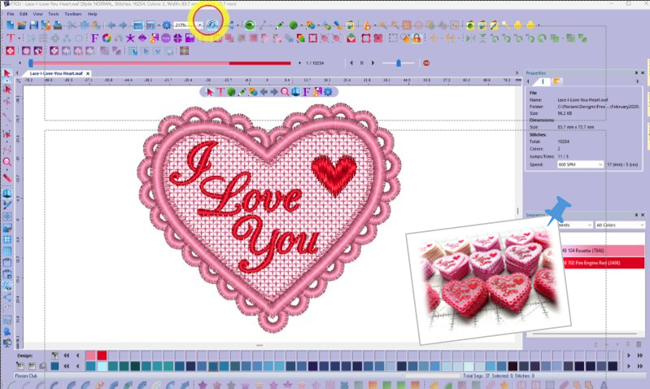Click the purple F font icon in second toolbar

pyautogui.click(x=94, y=38)
